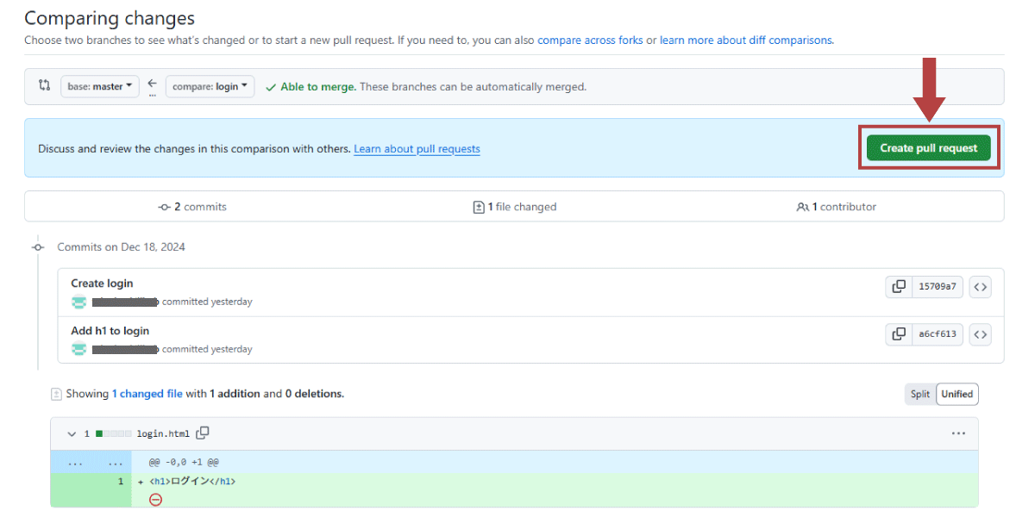1035x517 pixels.
Task: Click added line number 1 in diff
Action: coord(121,481)
